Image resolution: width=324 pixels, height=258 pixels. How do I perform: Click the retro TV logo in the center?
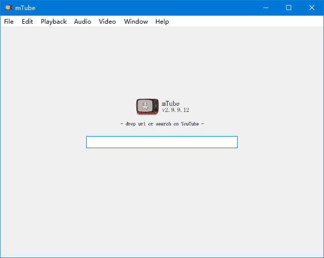click(x=147, y=106)
